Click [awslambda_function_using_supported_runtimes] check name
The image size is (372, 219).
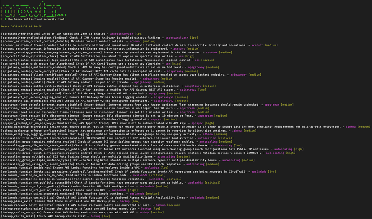pos(38,194)
